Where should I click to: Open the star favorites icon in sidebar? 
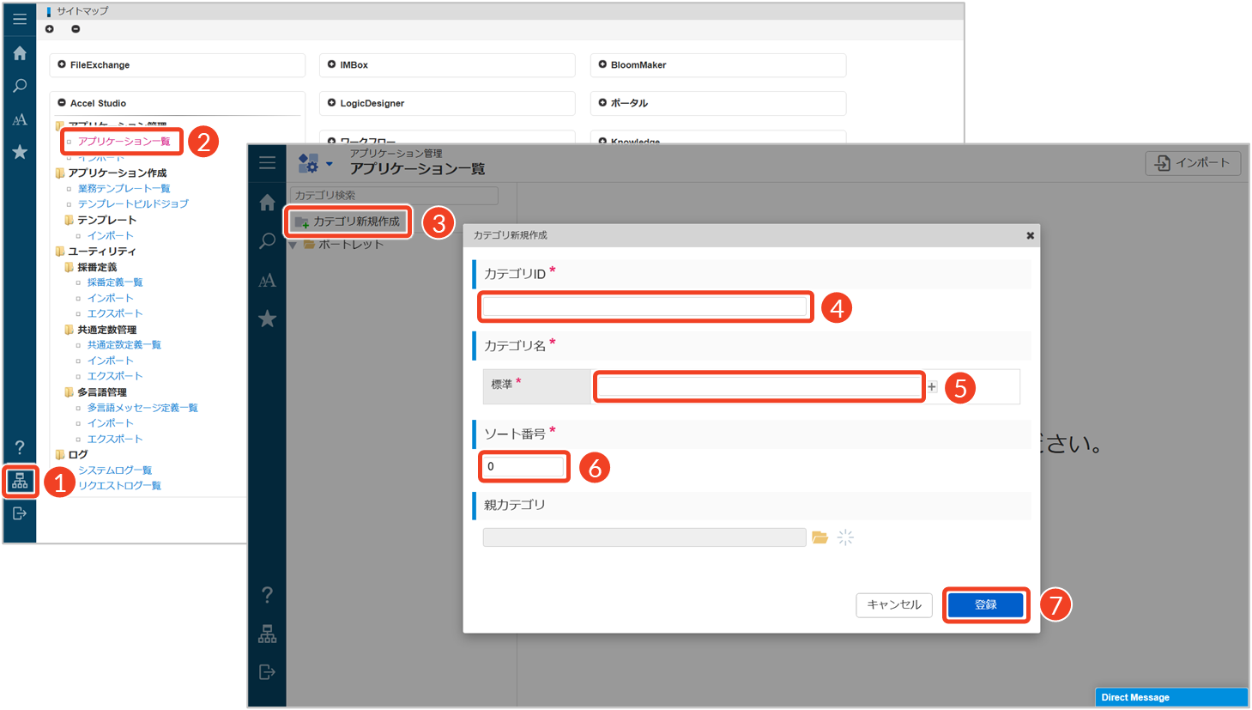(20, 152)
